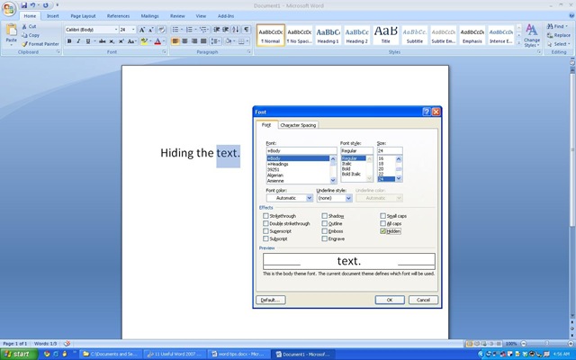Expand Font group dialog launcher
This screenshot has height=360, width=576.
[164, 52]
